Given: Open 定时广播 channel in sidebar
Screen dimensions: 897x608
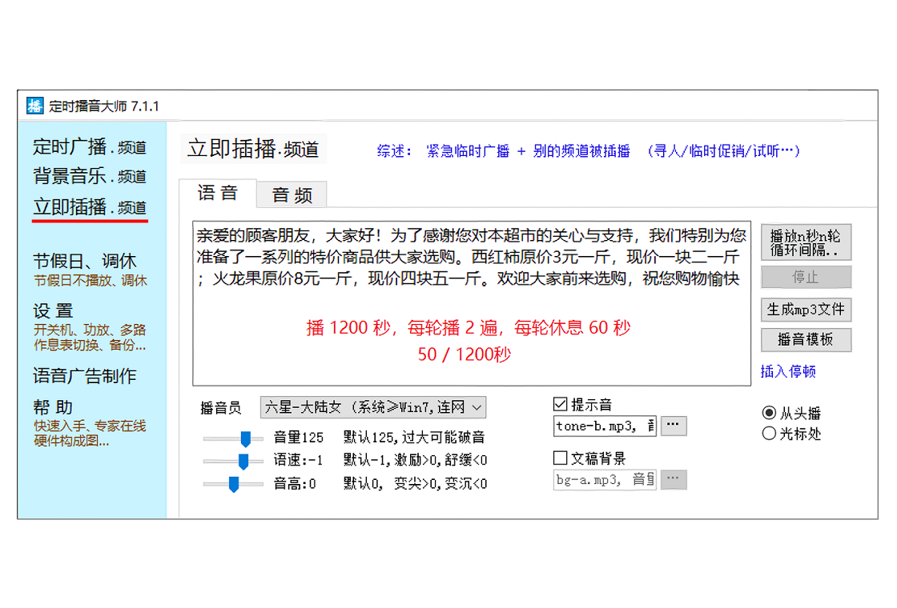Looking at the screenshot, I should (x=89, y=147).
